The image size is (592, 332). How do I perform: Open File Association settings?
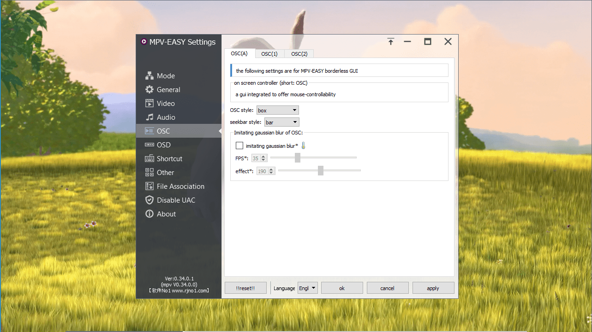(x=179, y=186)
